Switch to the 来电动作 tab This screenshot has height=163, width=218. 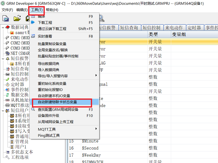pyautogui.click(x=174, y=28)
